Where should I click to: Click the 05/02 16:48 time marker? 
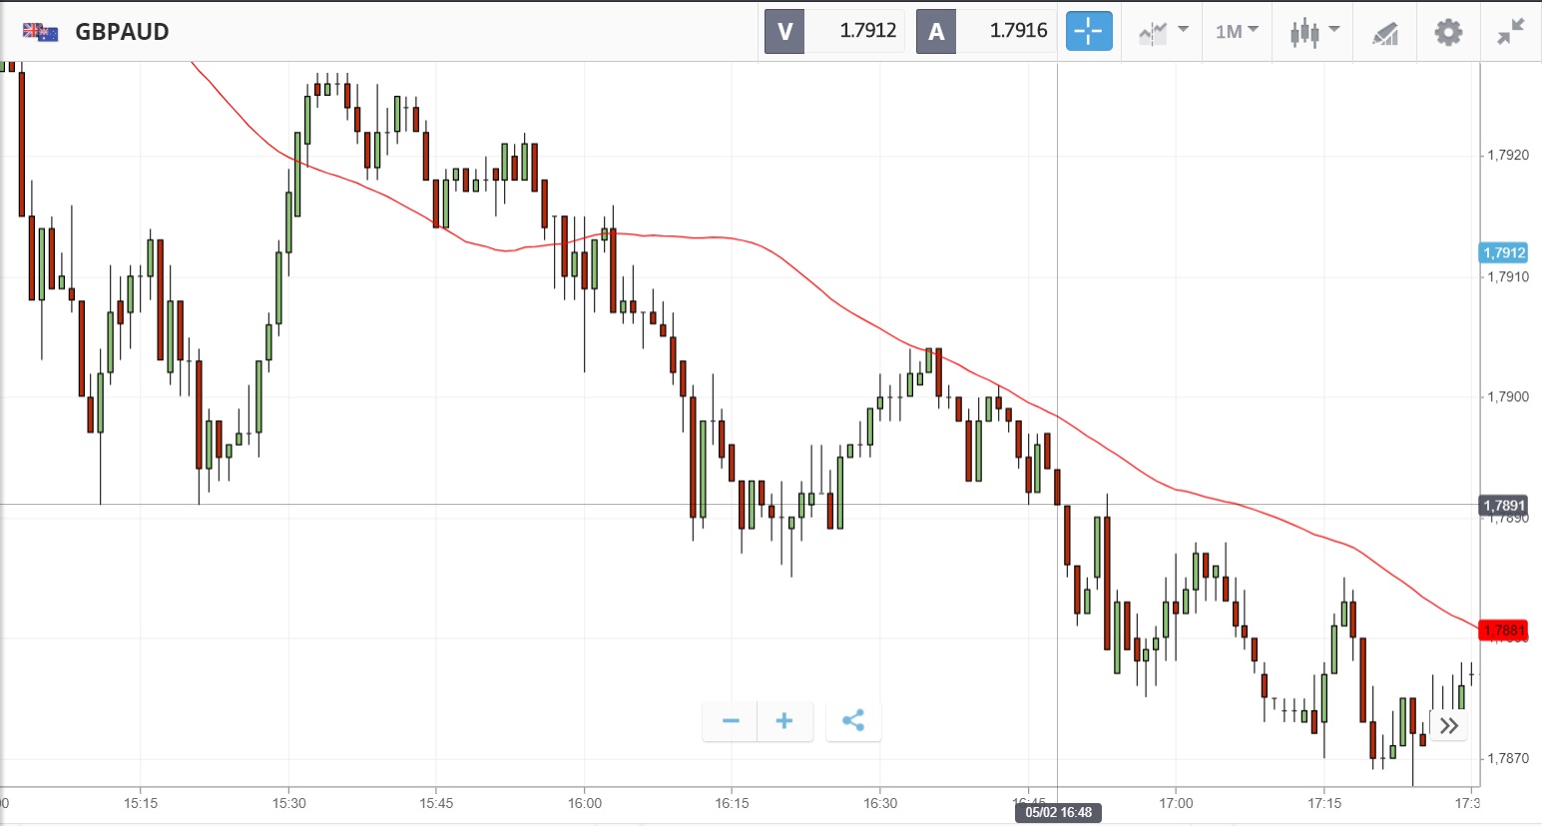[x=1058, y=812]
